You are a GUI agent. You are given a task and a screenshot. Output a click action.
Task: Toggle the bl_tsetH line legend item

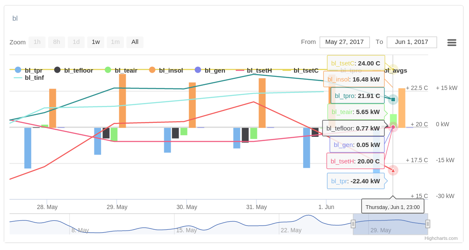tap(254, 70)
